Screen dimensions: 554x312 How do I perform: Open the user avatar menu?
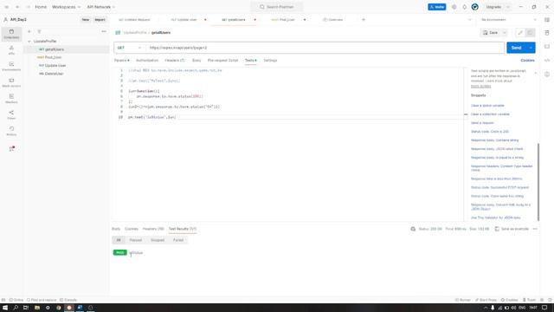[475, 7]
